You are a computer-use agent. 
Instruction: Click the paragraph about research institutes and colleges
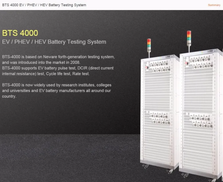point(57,90)
